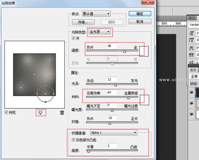The image size is (199, 160).
Task: Open the light color swatch next to 强度
Action: 144,51
